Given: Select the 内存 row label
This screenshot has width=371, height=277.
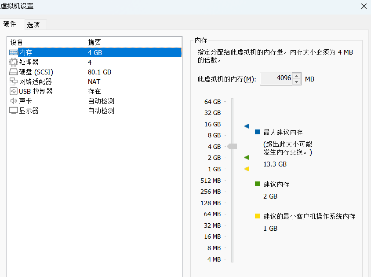Looking at the screenshot, I should (25, 52).
